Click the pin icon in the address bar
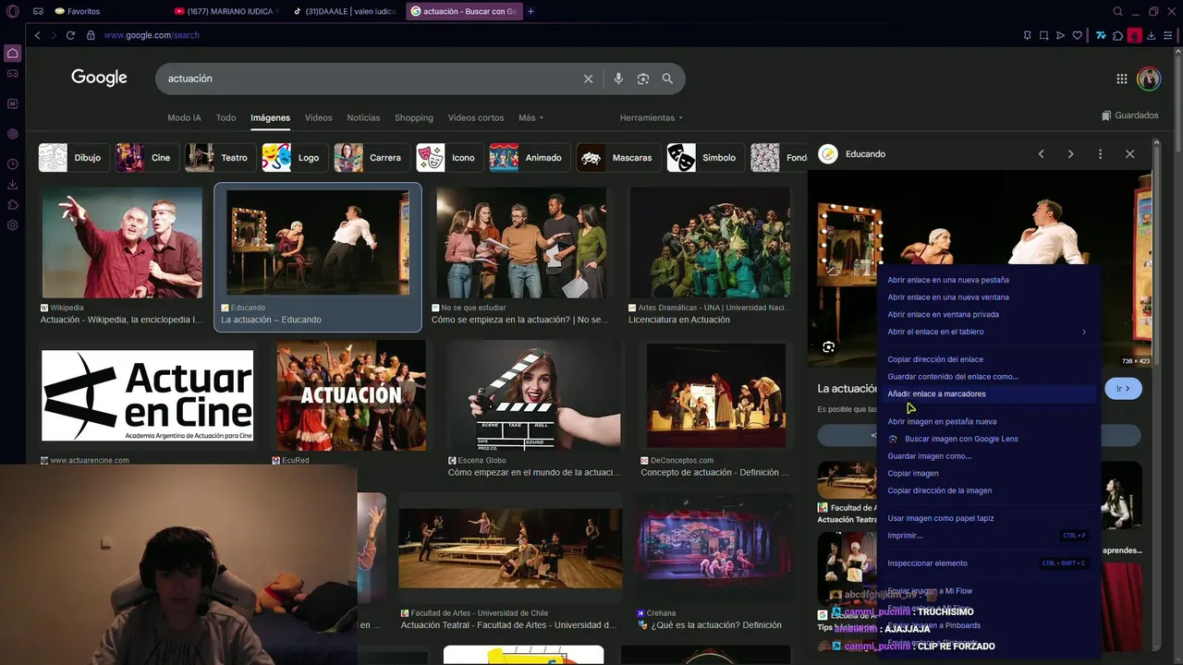This screenshot has width=1183, height=665. point(1027,35)
